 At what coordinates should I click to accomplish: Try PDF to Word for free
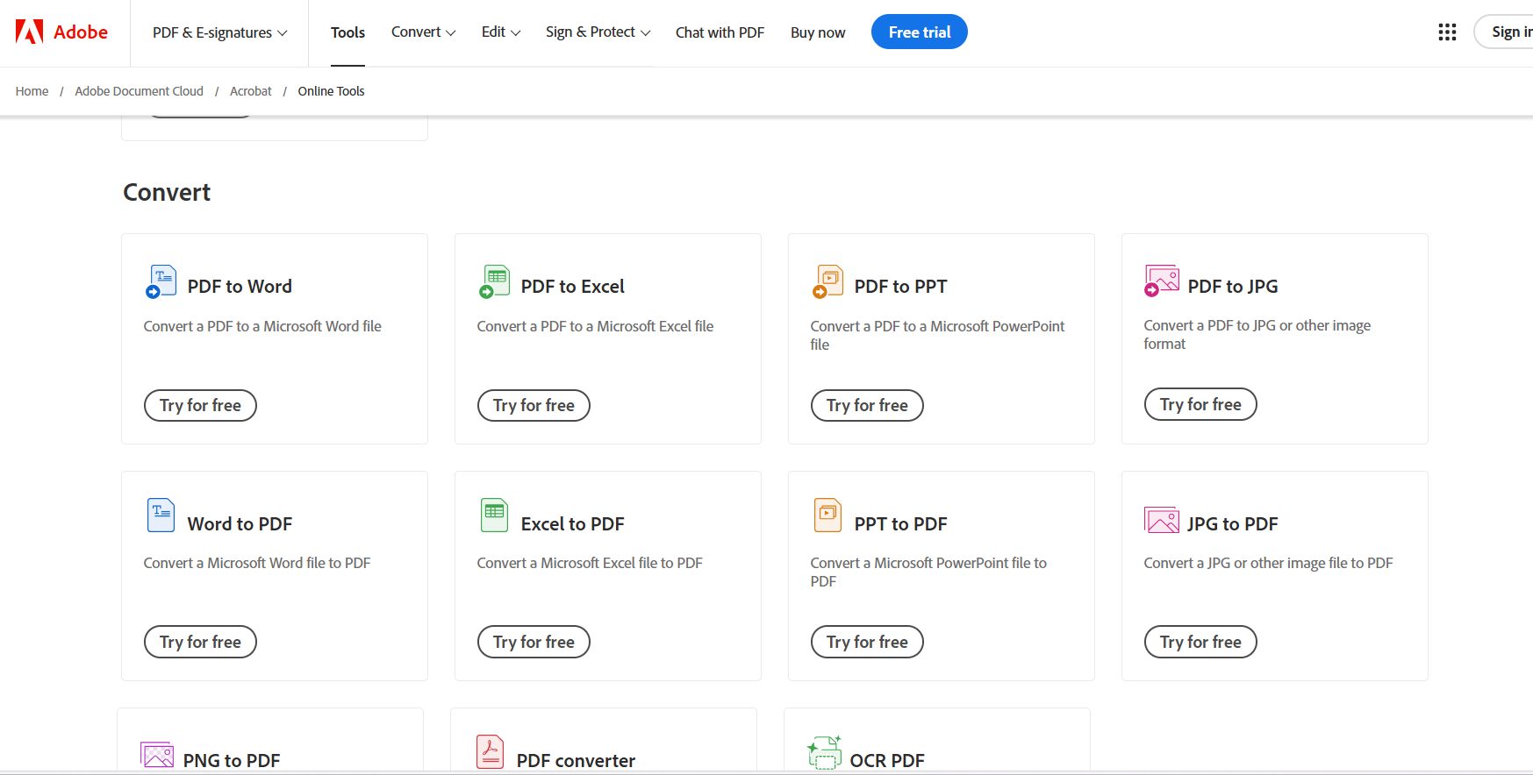point(200,405)
